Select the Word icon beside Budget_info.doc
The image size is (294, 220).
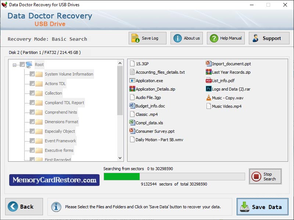click(x=132, y=106)
